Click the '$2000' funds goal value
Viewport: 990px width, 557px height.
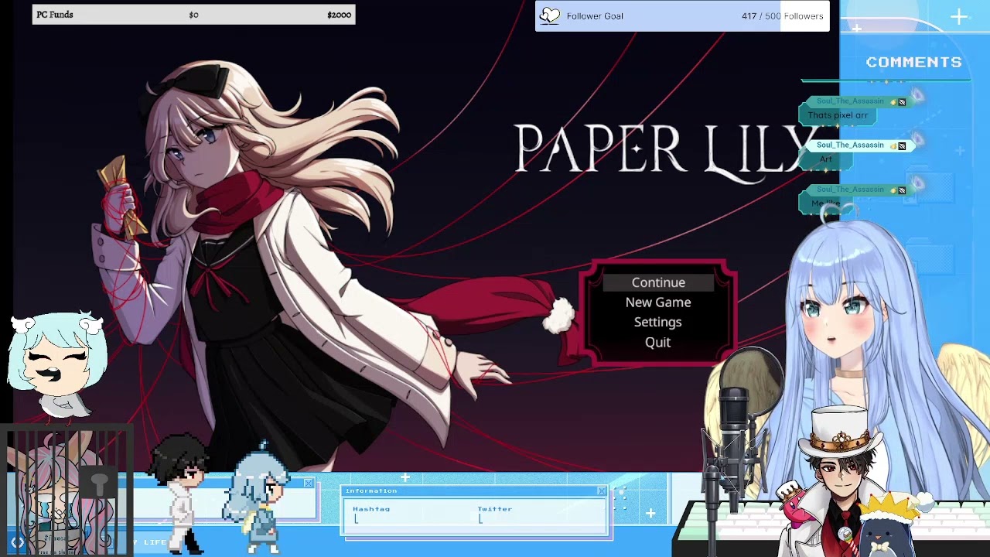(339, 15)
